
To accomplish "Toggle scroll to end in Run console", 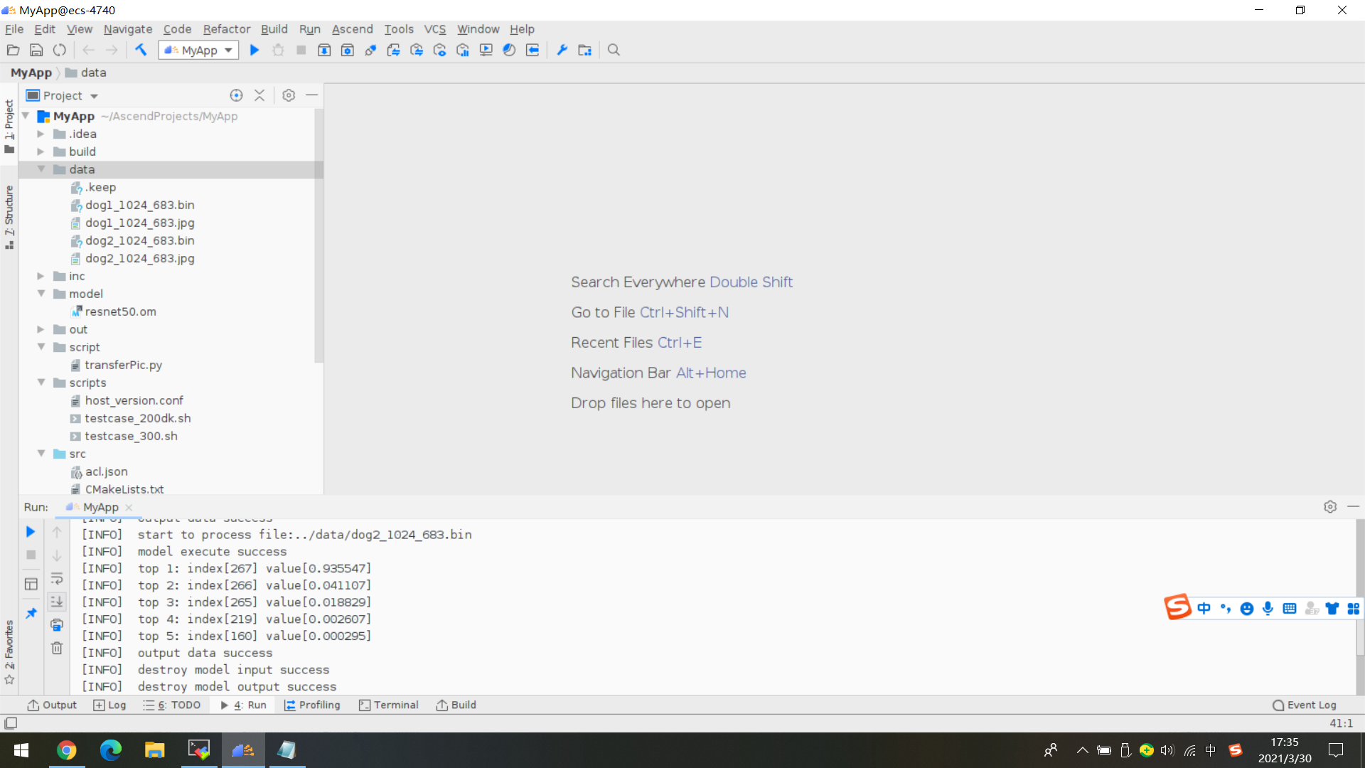I will pyautogui.click(x=57, y=602).
